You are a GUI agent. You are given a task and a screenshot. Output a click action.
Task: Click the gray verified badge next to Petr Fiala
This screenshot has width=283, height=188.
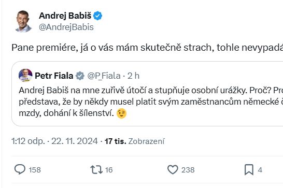80,76
